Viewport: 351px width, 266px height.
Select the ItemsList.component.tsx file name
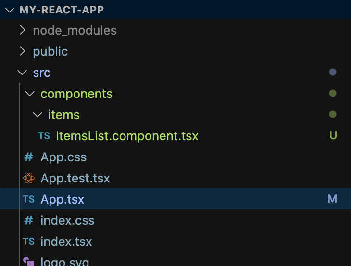coord(127,136)
